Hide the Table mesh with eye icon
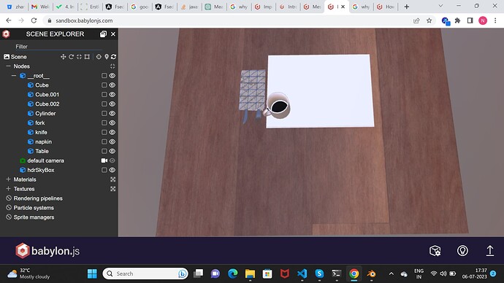The width and height of the screenshot is (504, 283). click(x=112, y=151)
